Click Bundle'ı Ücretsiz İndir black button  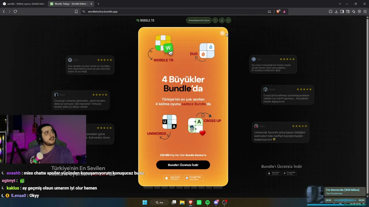click(183, 165)
